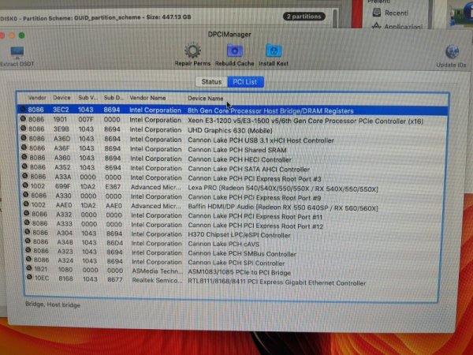Click the icon of the A323 device row
473x355 pixels.
(x=28, y=250)
